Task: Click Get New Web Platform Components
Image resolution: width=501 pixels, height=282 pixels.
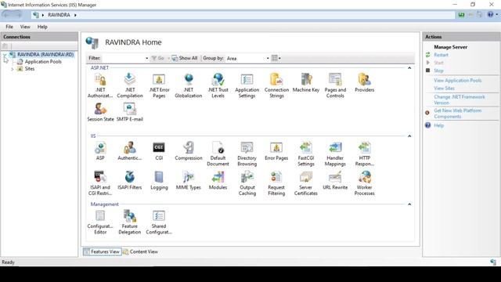Action: pyautogui.click(x=457, y=114)
